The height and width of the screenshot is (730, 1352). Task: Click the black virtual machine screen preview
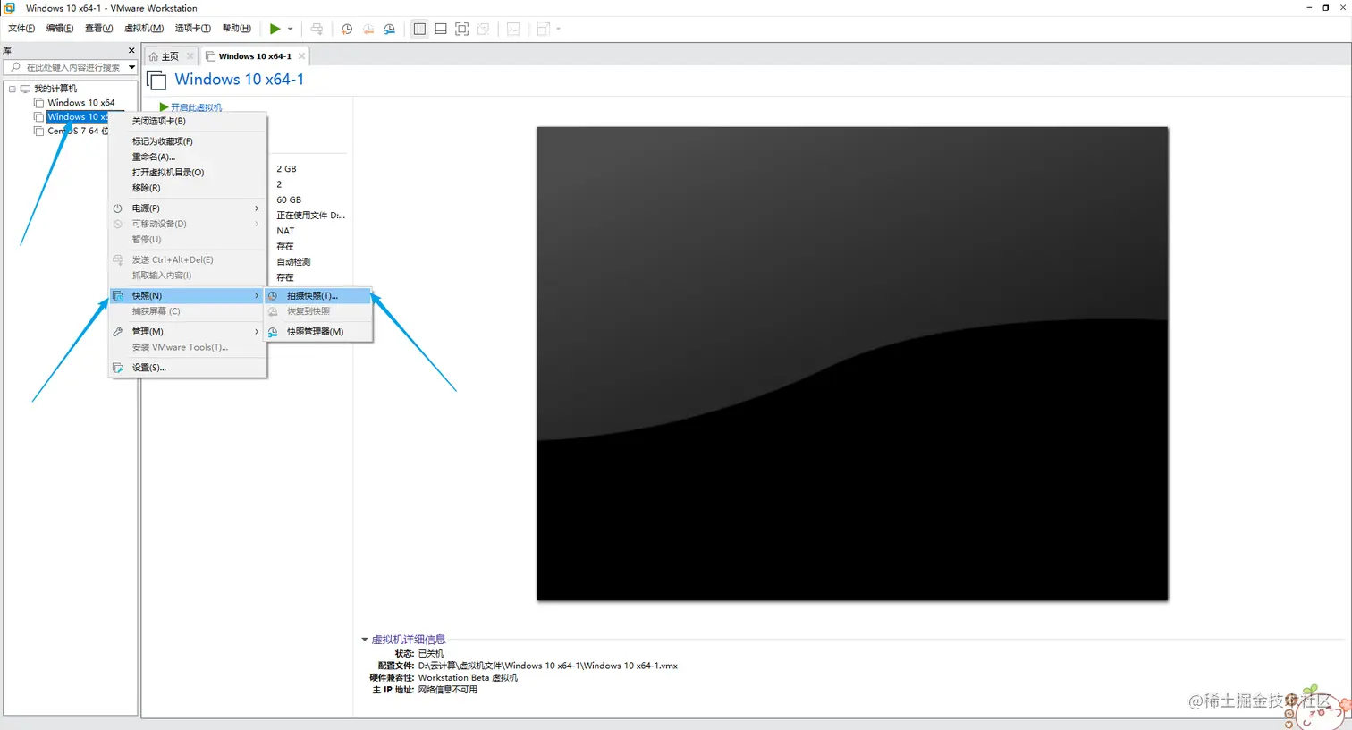[x=852, y=363]
